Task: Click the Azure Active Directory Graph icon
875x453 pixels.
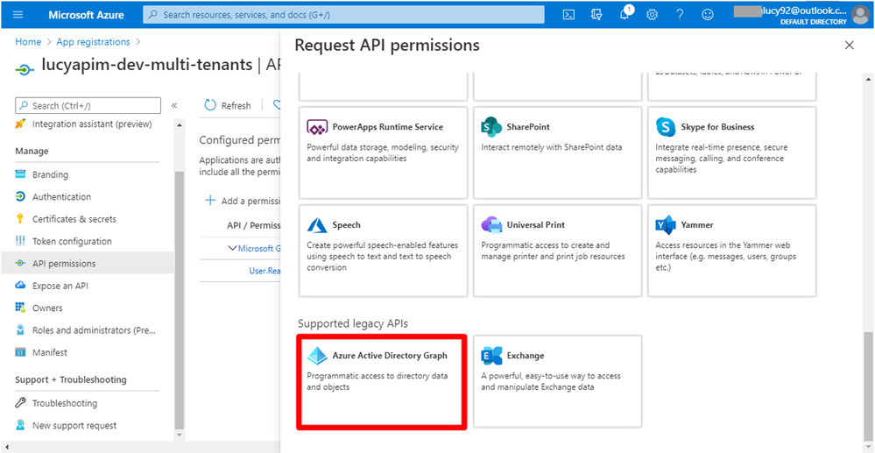Action: (x=318, y=356)
